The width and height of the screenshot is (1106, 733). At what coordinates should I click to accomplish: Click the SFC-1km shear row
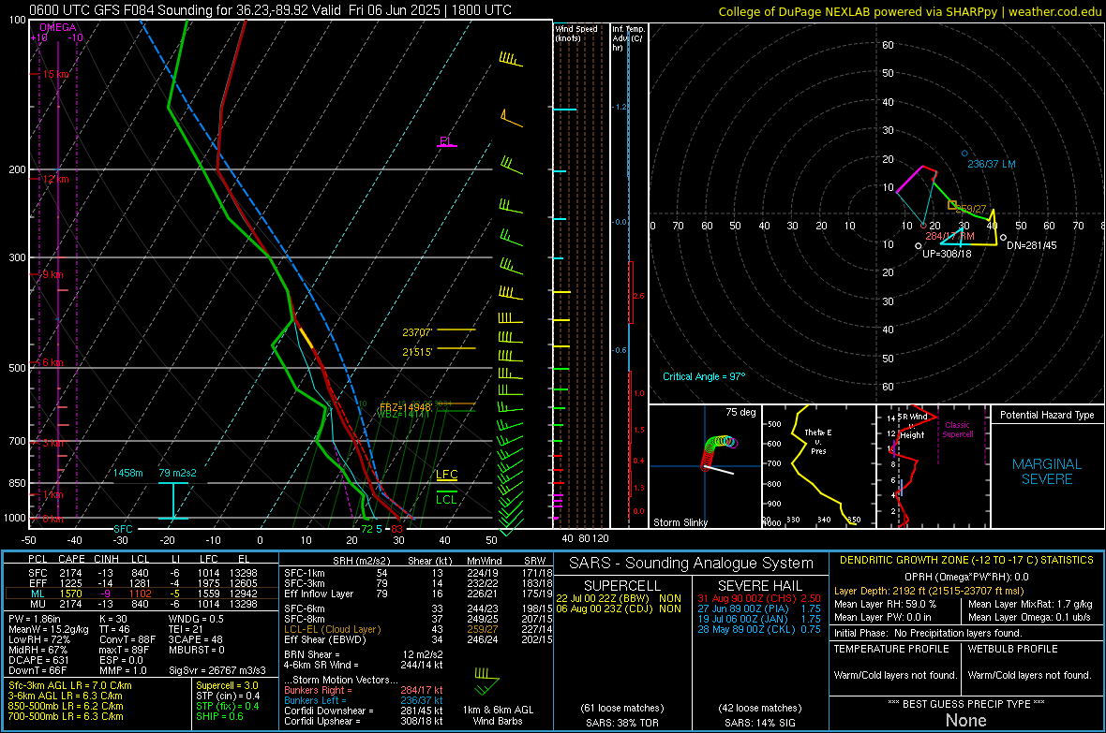(x=418, y=573)
